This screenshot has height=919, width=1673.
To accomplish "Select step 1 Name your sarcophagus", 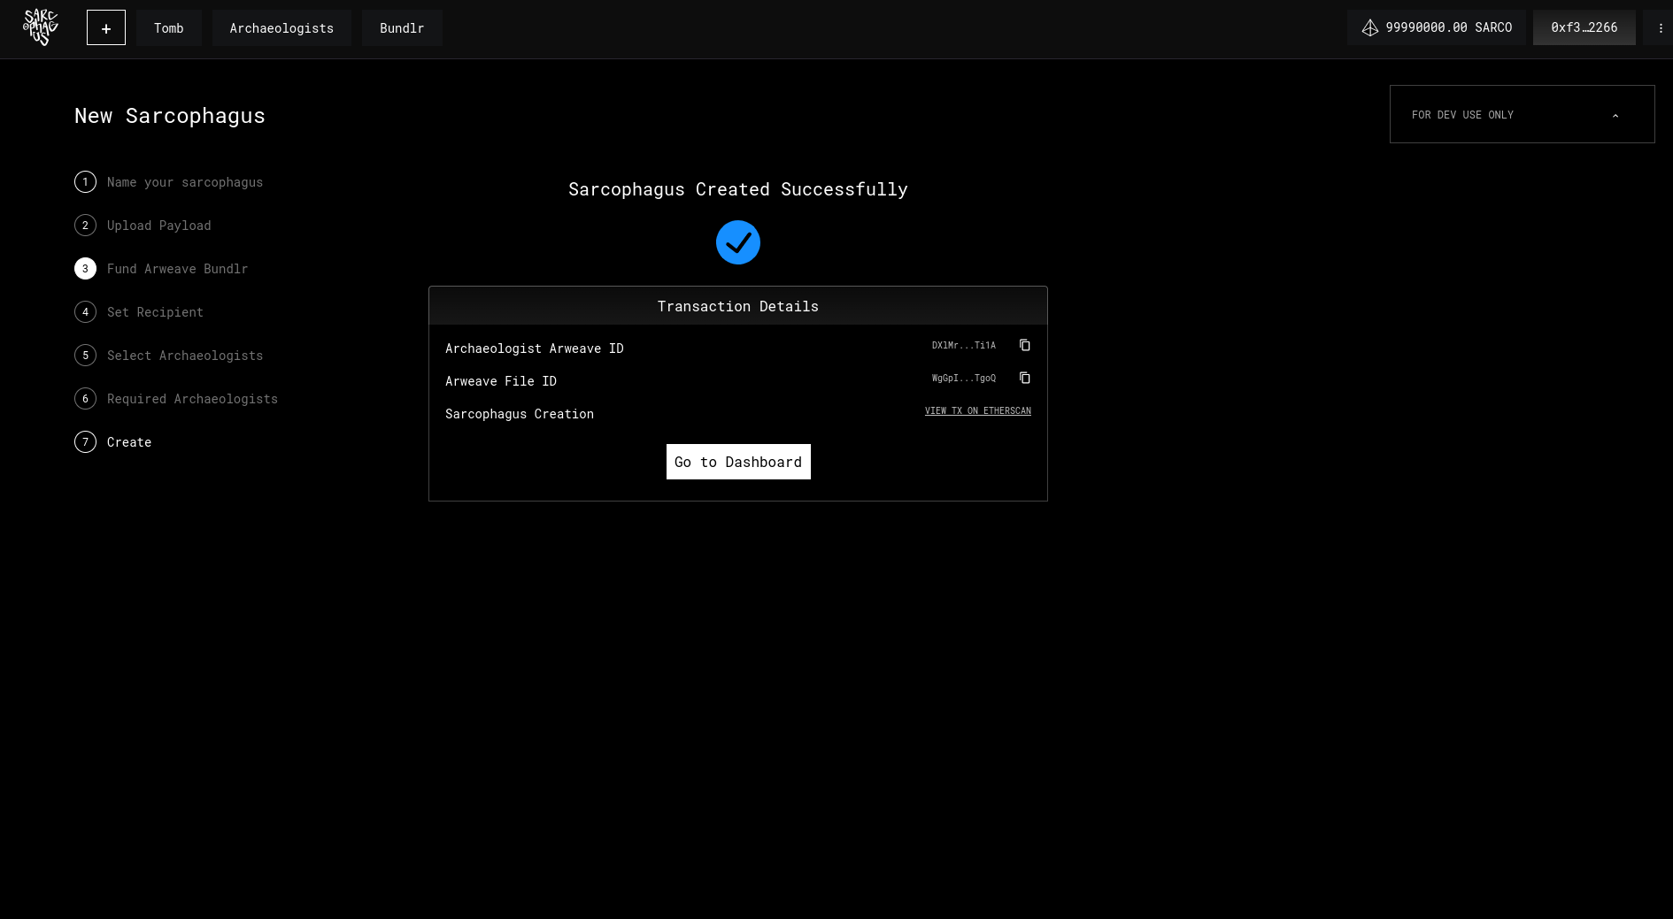I will coord(184,181).
